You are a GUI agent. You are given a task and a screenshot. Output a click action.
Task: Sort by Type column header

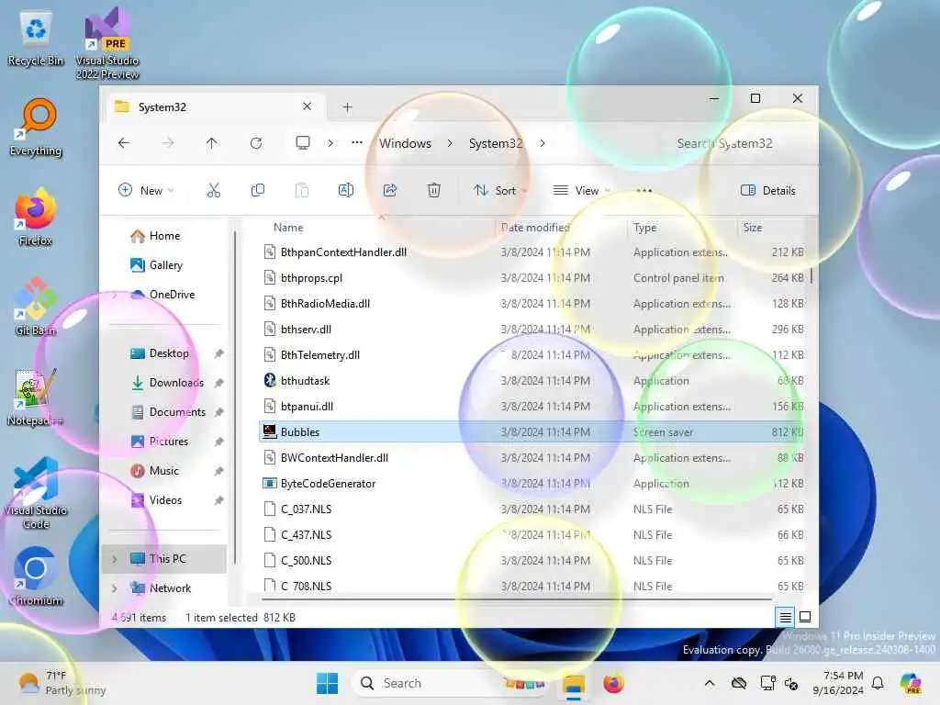coord(645,228)
